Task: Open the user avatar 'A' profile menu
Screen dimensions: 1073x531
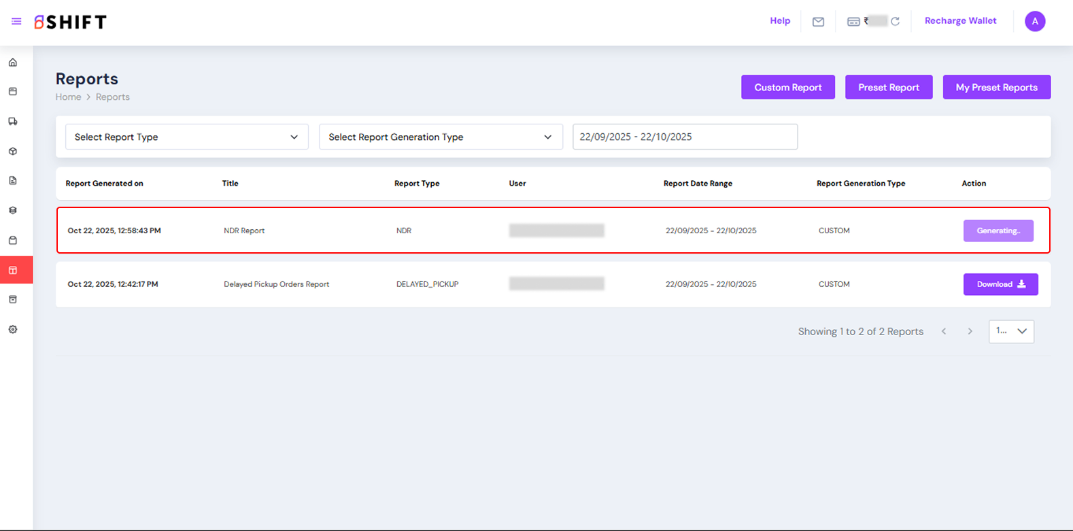Action: pos(1034,22)
